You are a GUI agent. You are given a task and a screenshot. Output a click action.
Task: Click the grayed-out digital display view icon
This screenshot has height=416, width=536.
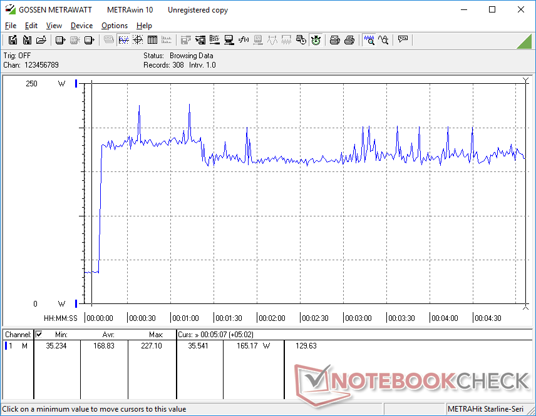109,40
